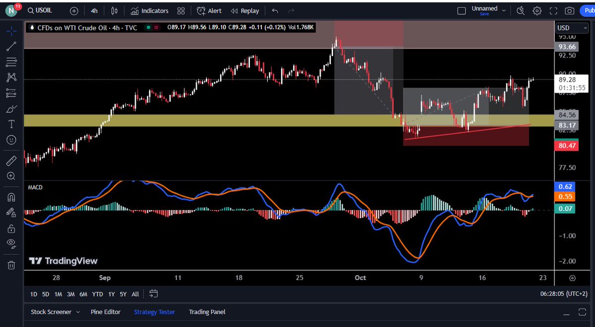This screenshot has width=595, height=327.
Task: Hide all drawings with eye icon
Action: [11, 243]
